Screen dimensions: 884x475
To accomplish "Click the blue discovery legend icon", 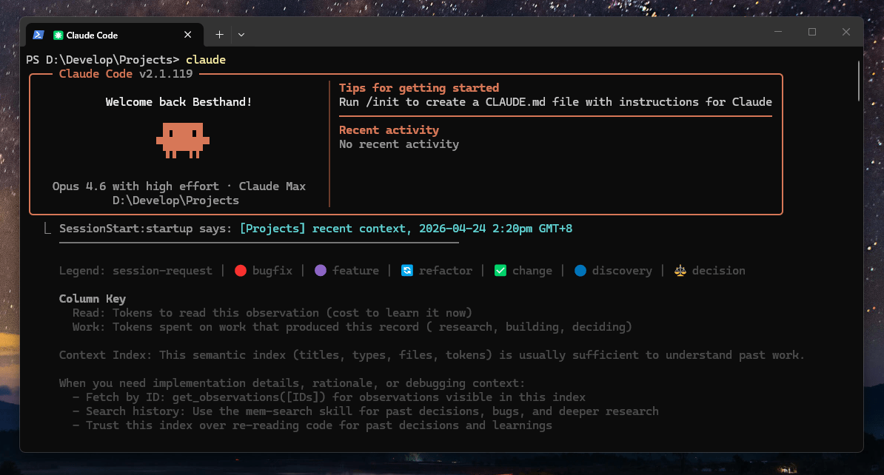I will point(580,271).
